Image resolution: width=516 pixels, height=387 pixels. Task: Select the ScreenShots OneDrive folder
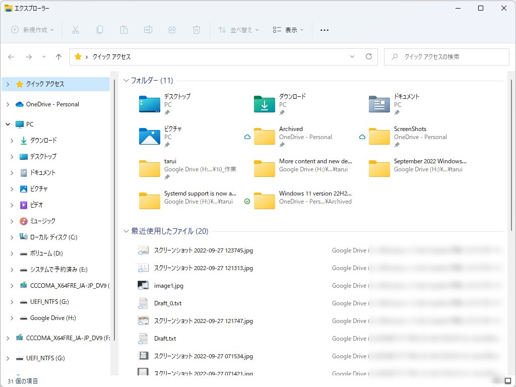coord(408,136)
